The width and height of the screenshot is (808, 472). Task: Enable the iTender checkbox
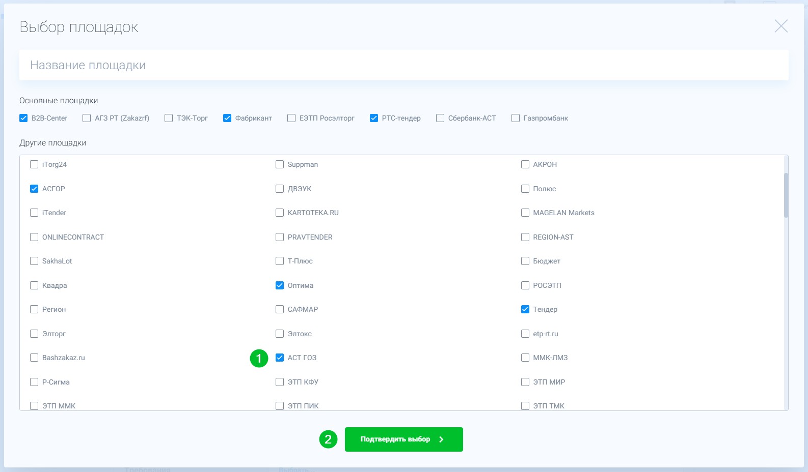pyautogui.click(x=34, y=213)
